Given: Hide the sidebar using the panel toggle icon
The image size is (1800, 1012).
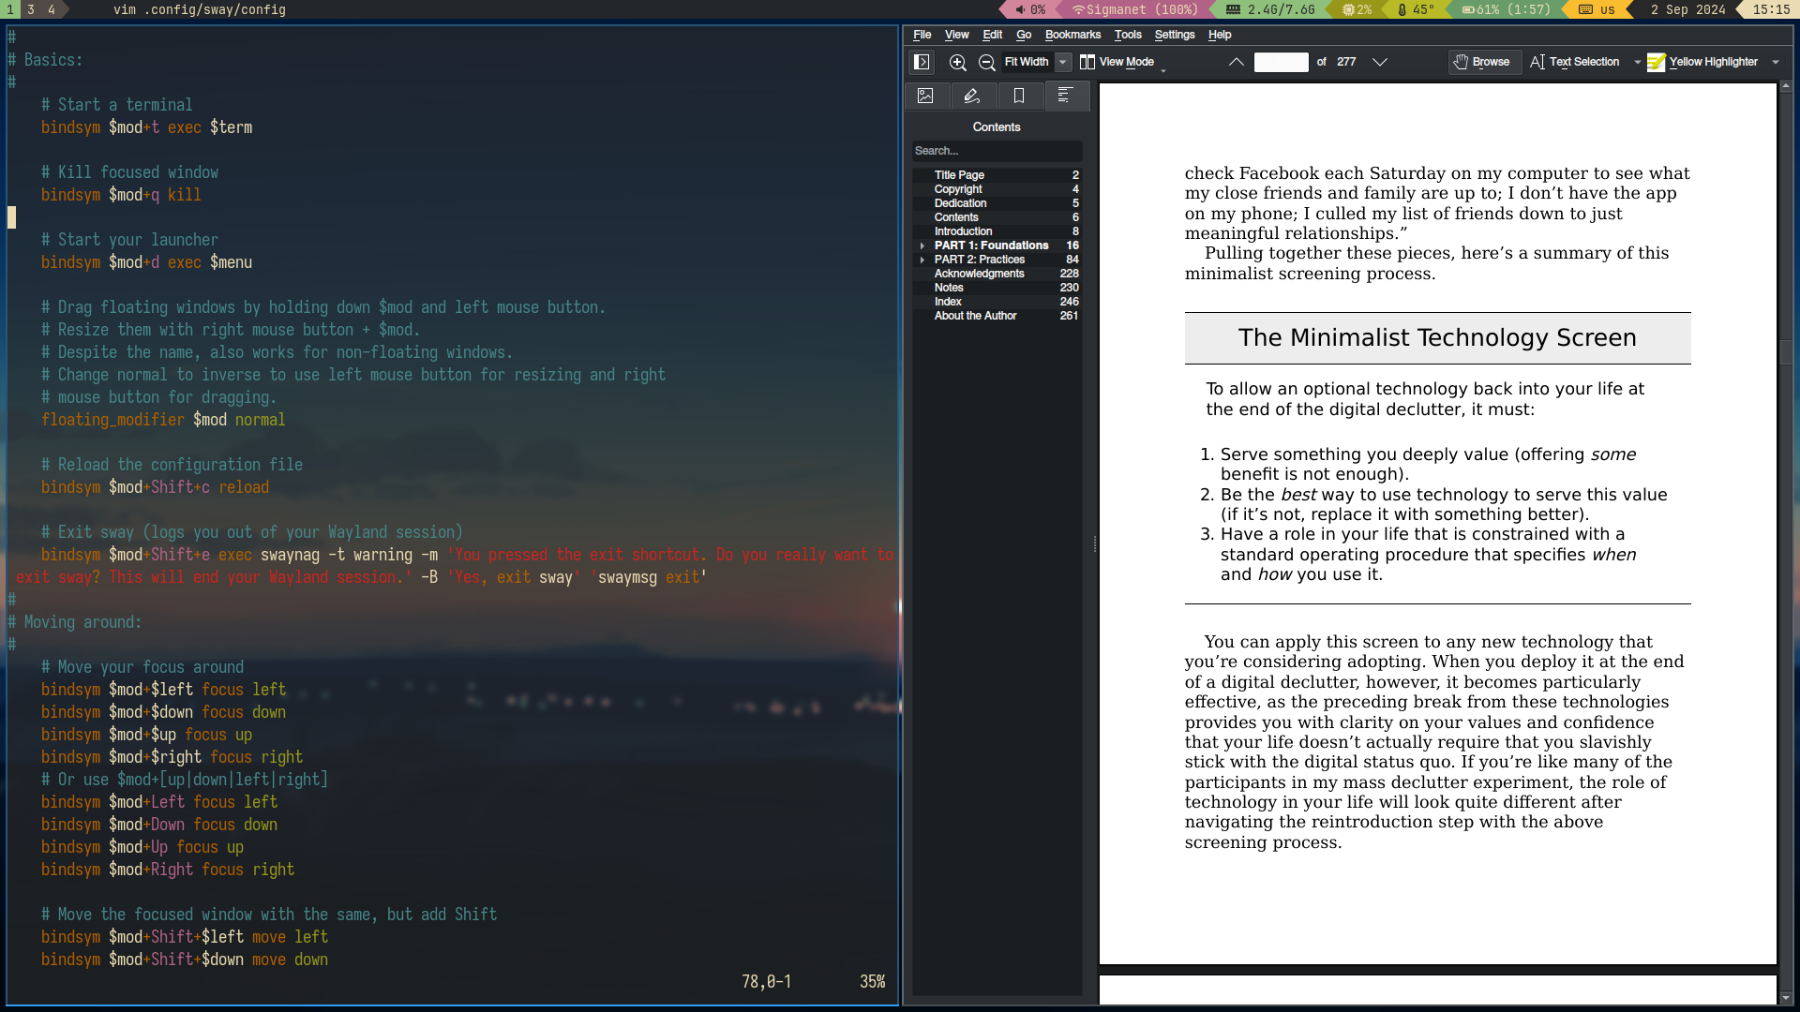Looking at the screenshot, I should (x=922, y=62).
